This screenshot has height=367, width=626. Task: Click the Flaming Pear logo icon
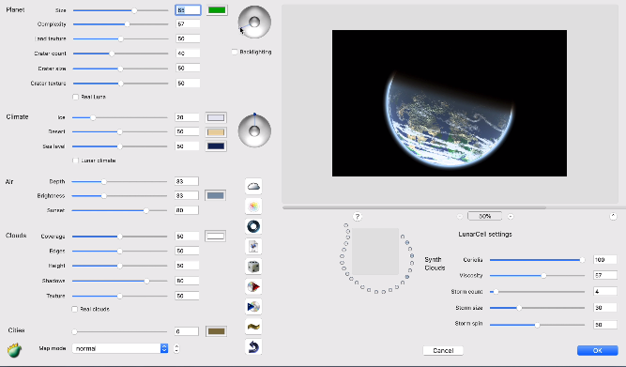[14, 350]
